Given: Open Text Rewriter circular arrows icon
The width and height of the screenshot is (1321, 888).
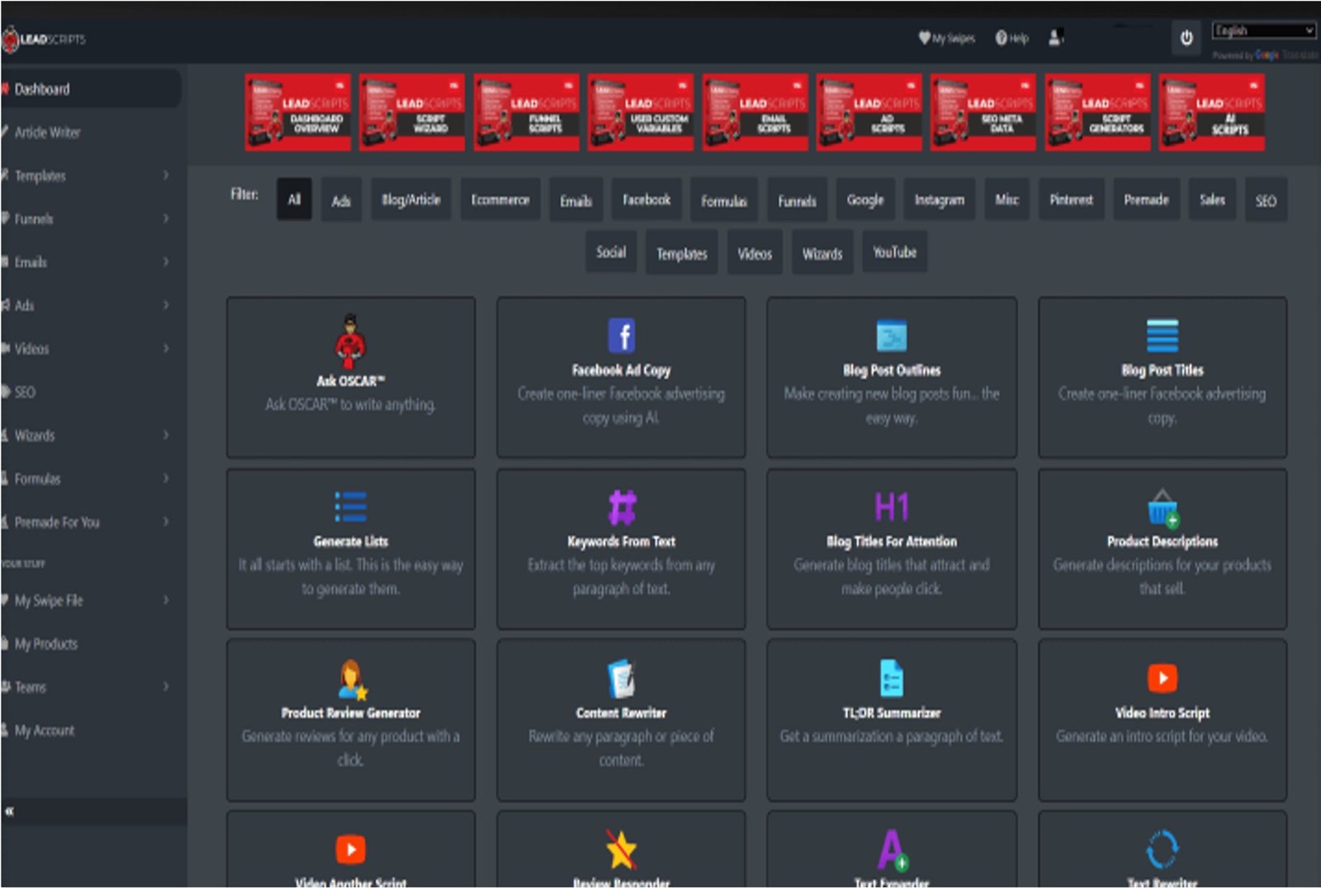Looking at the screenshot, I should (1162, 849).
